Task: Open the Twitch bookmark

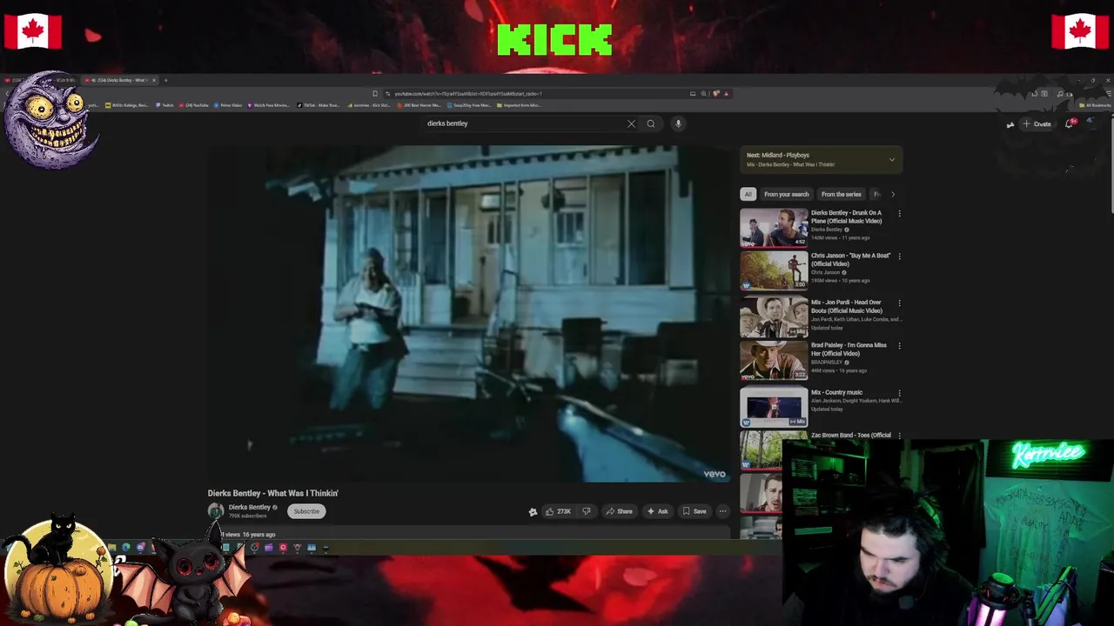Action: pos(165,105)
